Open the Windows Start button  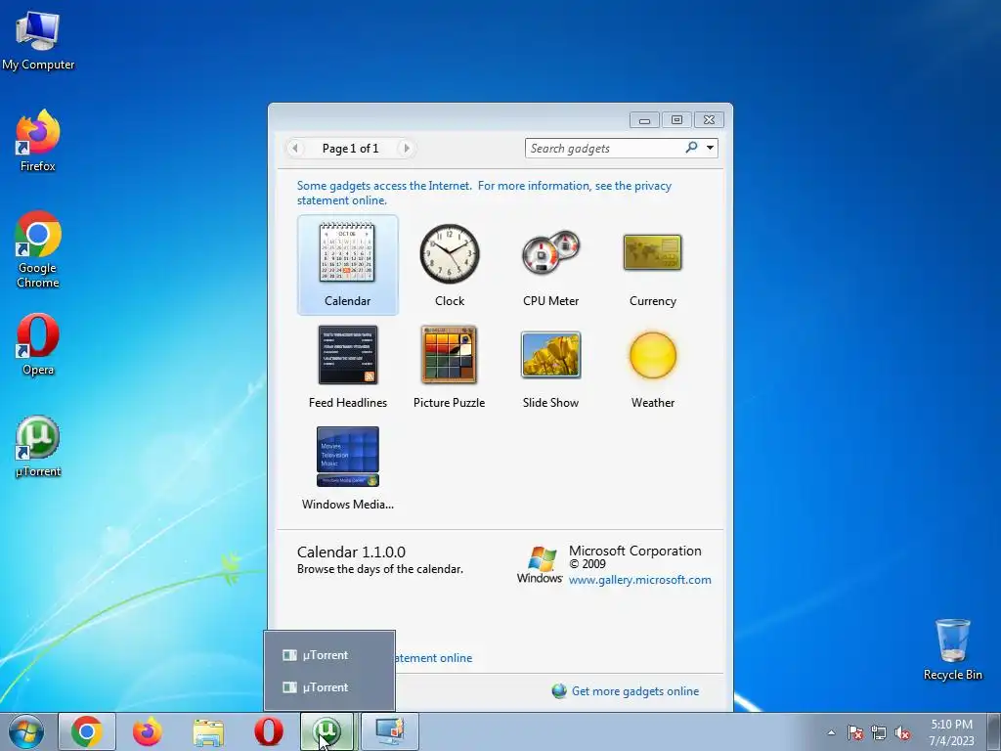click(x=25, y=731)
